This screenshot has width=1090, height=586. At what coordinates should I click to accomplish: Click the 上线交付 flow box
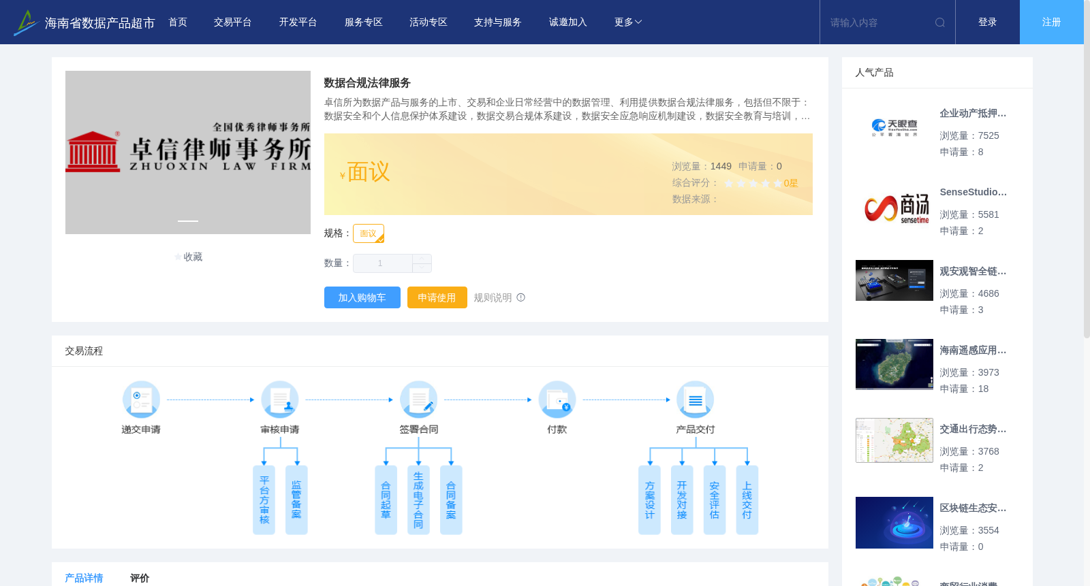point(747,500)
